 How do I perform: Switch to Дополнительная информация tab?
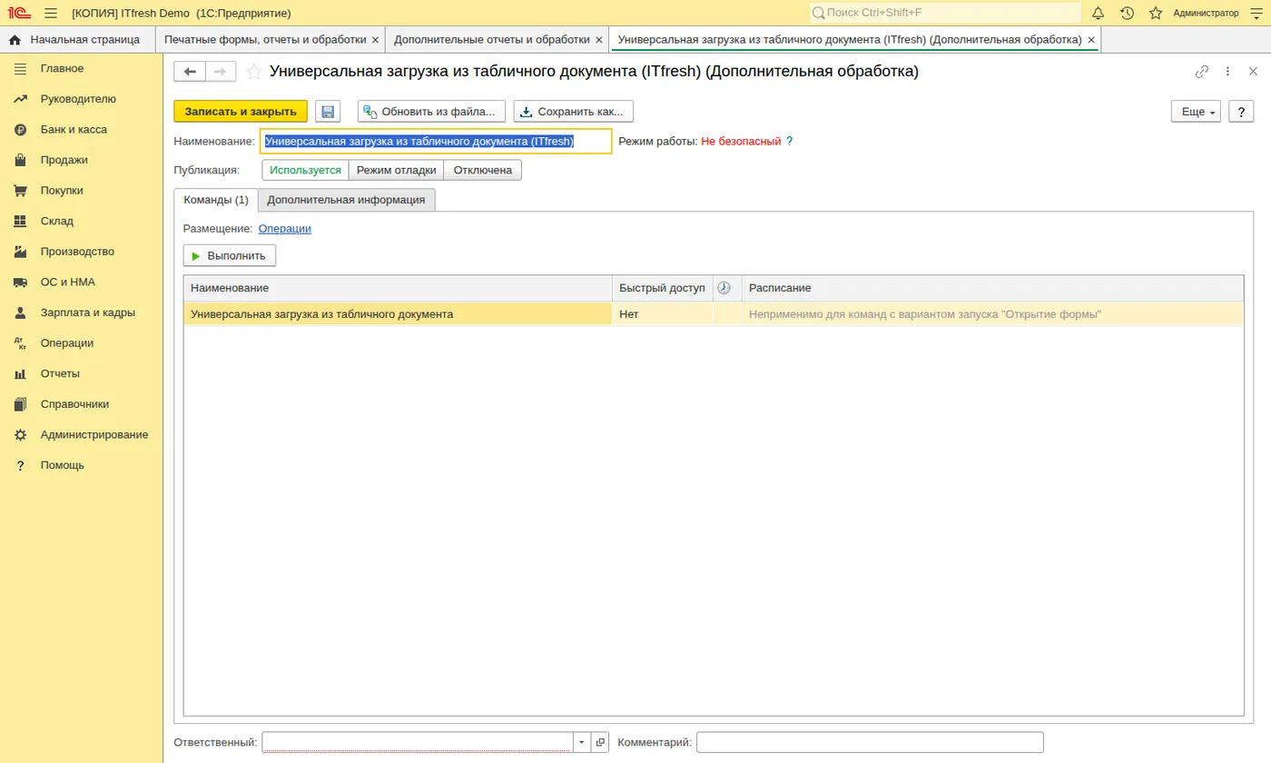347,200
